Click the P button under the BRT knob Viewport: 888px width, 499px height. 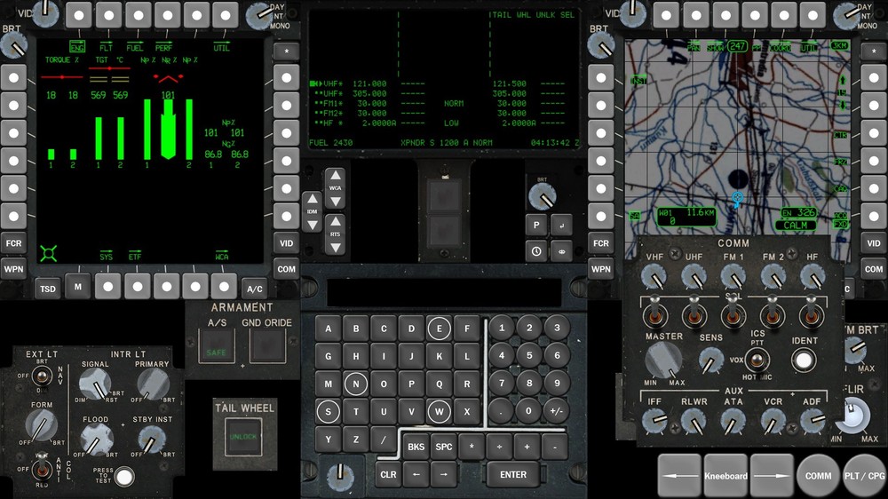point(535,225)
